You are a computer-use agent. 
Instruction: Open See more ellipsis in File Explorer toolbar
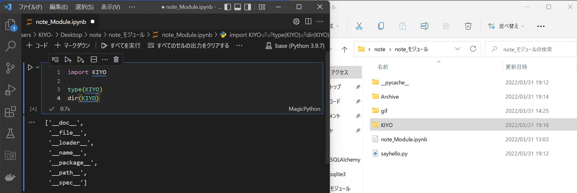(541, 26)
